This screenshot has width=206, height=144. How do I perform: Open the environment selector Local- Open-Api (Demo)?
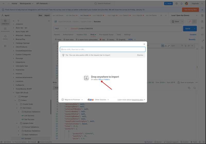184,15
